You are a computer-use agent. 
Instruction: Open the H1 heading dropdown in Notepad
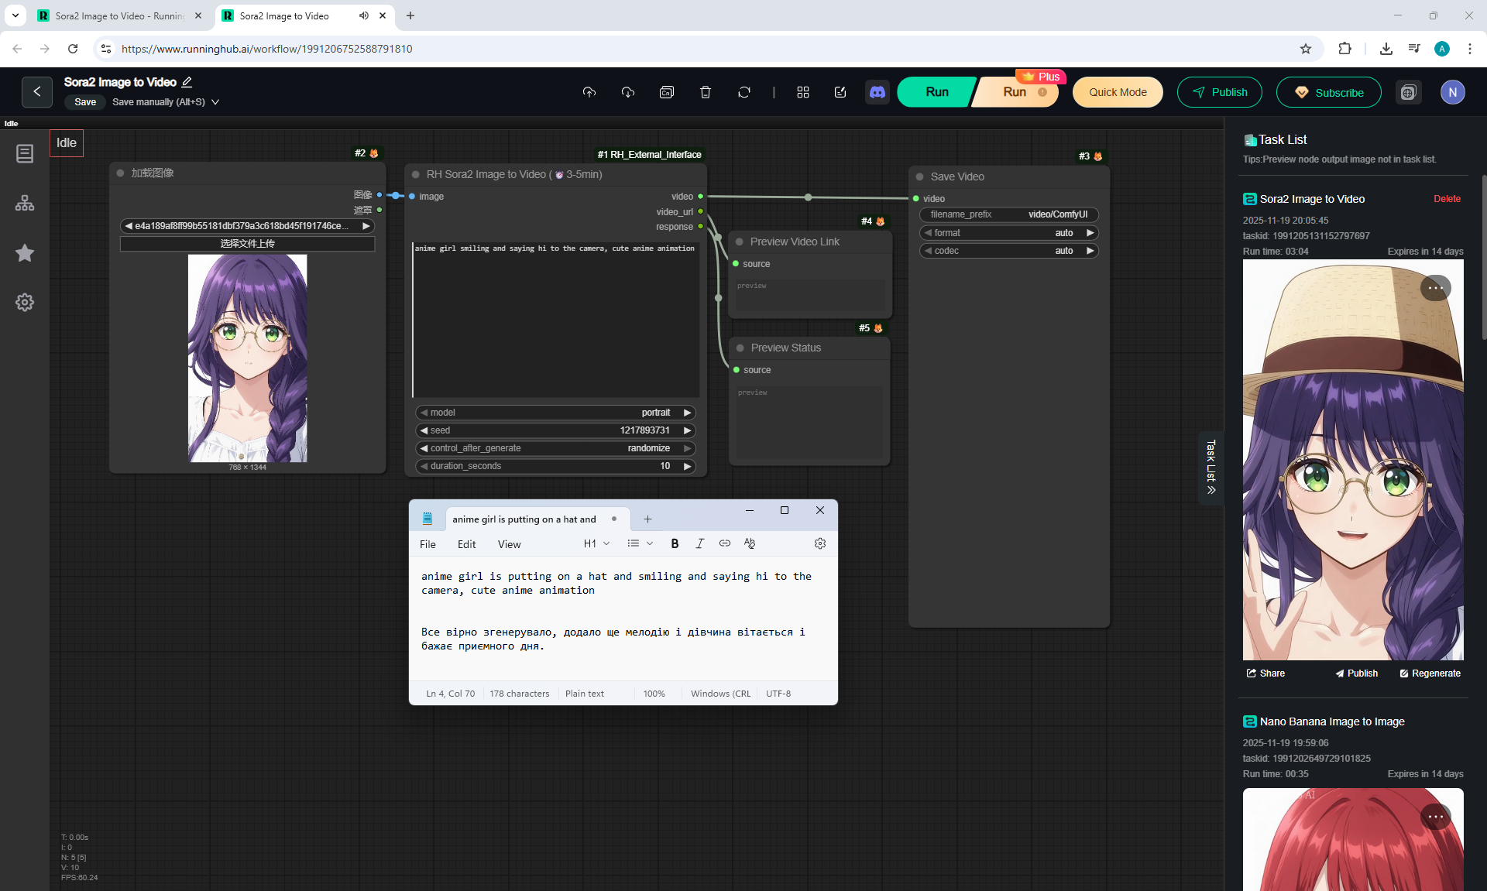(x=596, y=543)
